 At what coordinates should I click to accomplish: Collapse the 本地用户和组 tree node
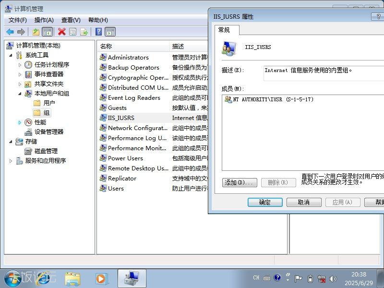(20, 94)
